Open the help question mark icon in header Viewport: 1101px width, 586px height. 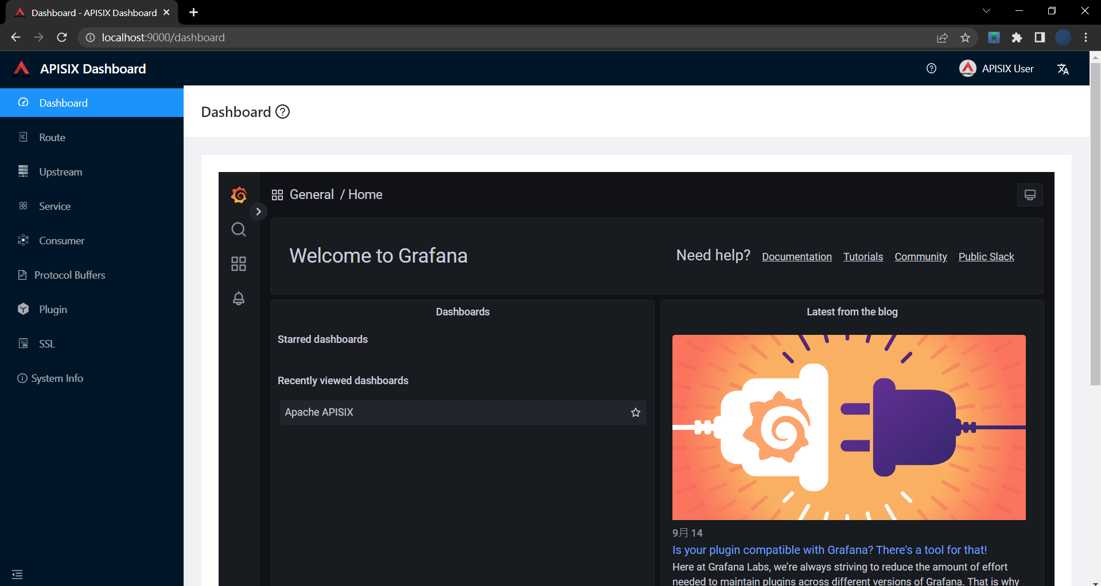[931, 69]
